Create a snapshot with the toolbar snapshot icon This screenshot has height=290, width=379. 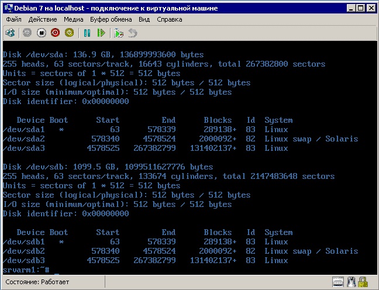pos(118,33)
